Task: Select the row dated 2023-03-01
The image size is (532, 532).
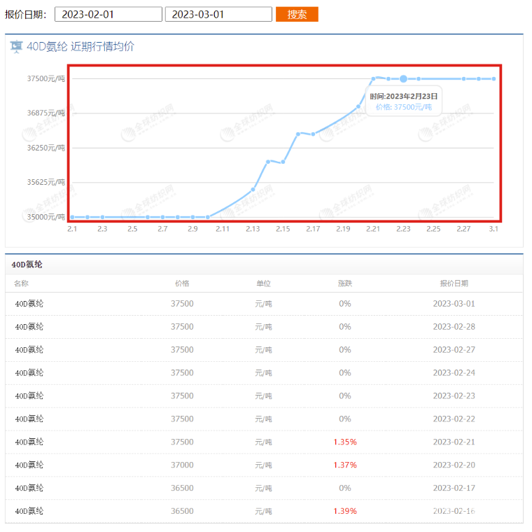Action: [x=264, y=304]
